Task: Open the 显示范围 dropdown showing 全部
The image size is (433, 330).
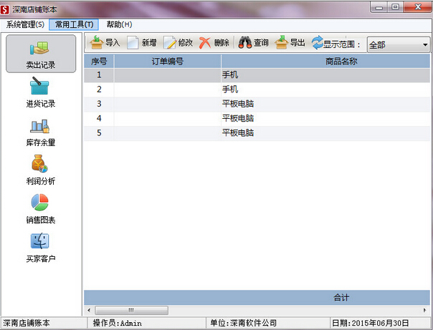Action: point(399,44)
